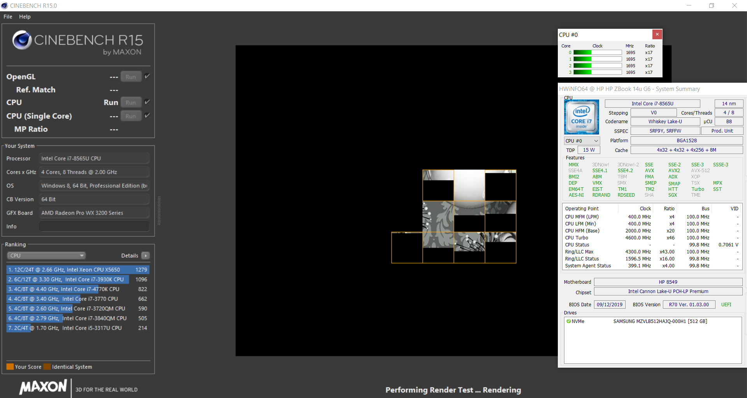Screen dimensions: 747x398
Task: Click the Processor field in Your System
Action: pos(94,158)
